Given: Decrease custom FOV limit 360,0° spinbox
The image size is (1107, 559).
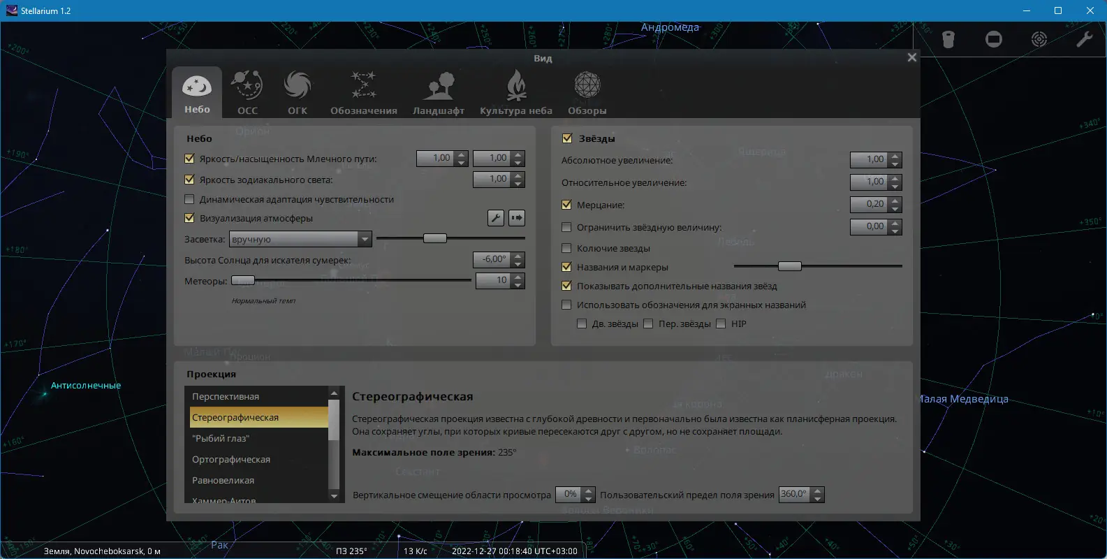Looking at the screenshot, I should point(818,499).
